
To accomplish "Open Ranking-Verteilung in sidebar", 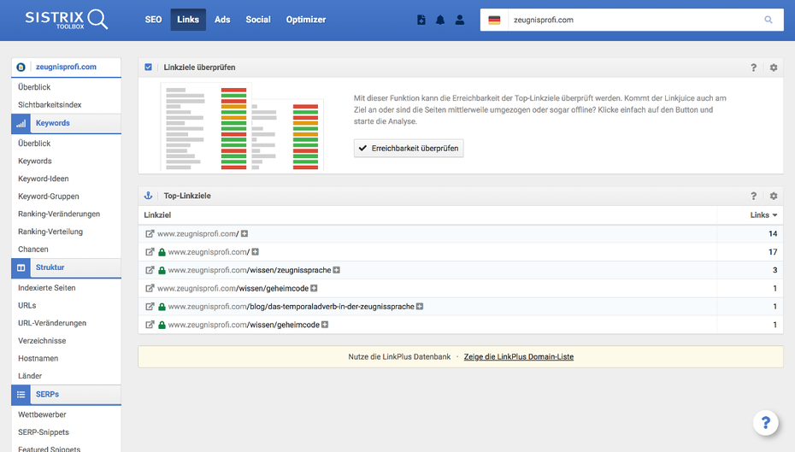I will 50,232.
